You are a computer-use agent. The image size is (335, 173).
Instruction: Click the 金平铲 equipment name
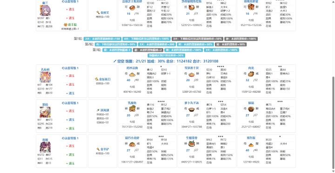click(105, 149)
